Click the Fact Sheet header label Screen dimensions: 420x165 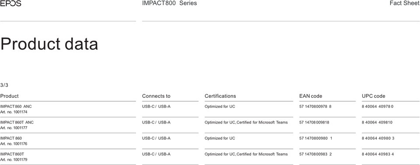[x=405, y=3]
